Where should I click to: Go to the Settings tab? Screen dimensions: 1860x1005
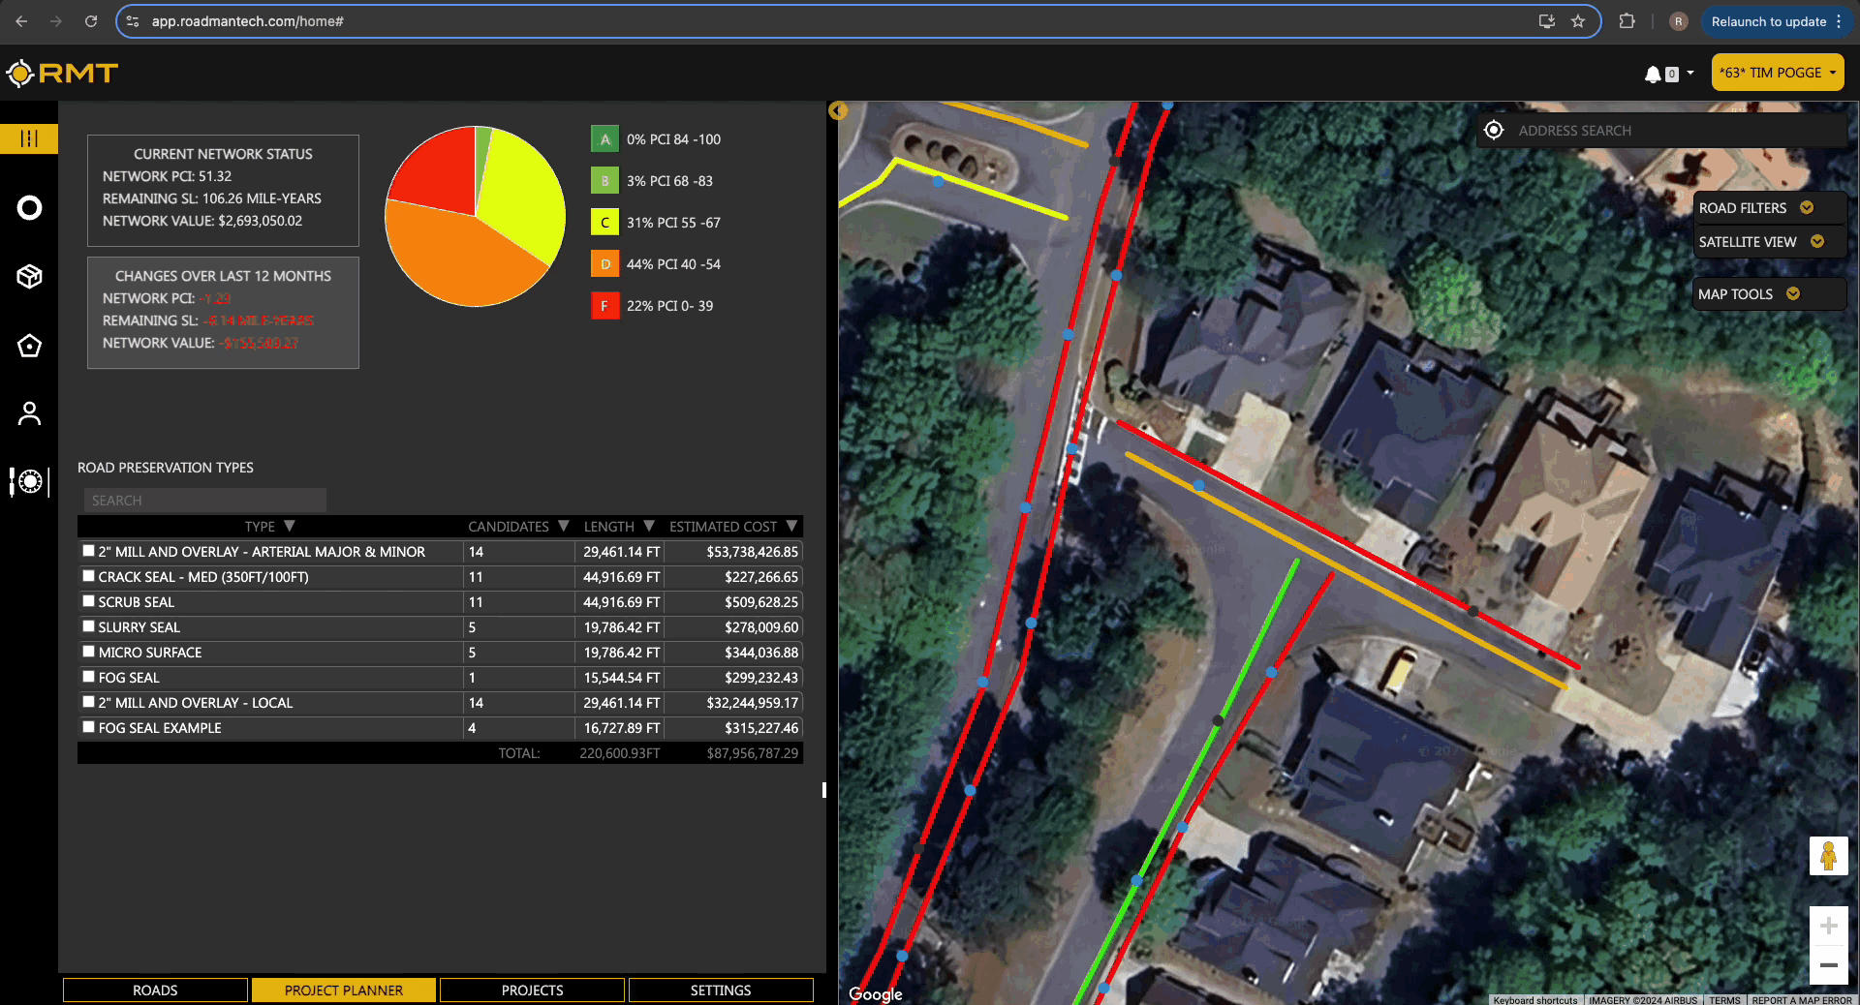720,990
